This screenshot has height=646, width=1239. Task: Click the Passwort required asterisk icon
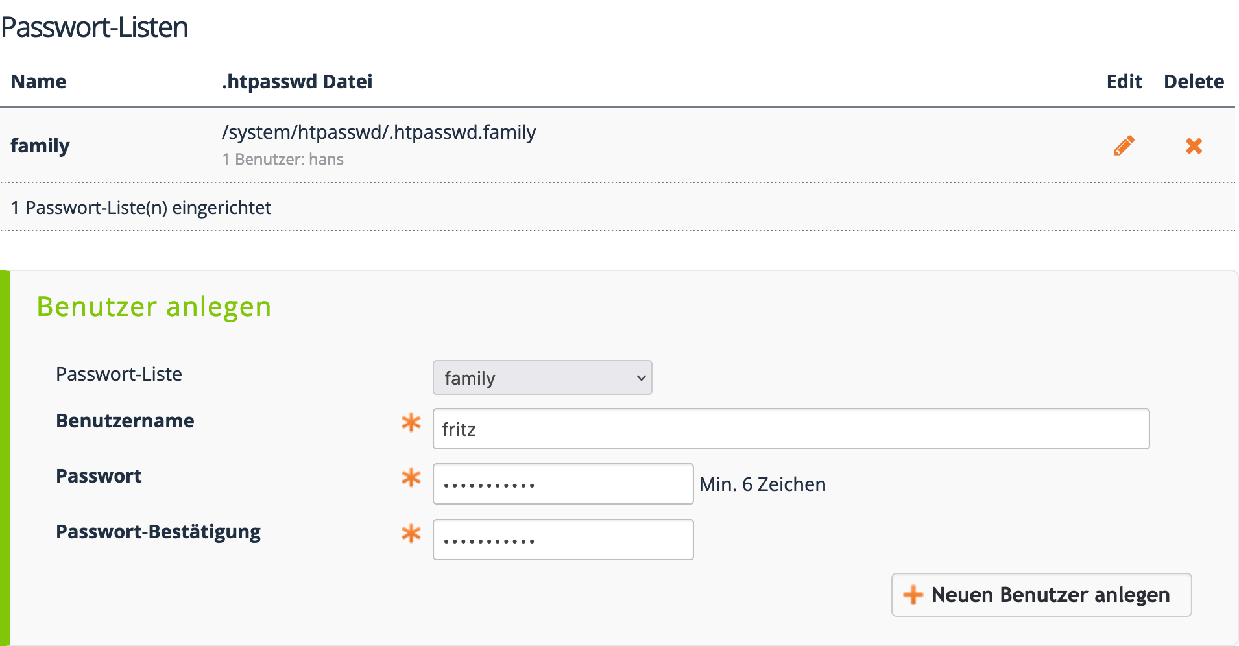pyautogui.click(x=411, y=478)
